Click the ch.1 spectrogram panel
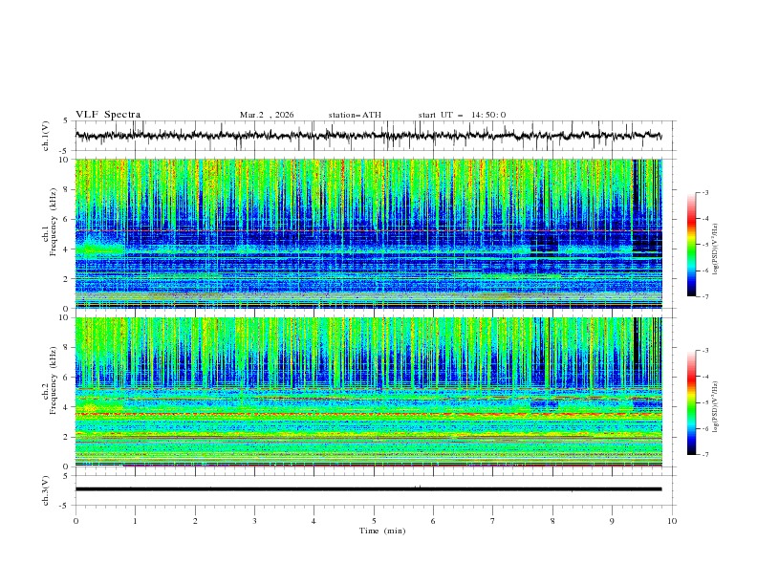757x585 pixels. pos(368,233)
